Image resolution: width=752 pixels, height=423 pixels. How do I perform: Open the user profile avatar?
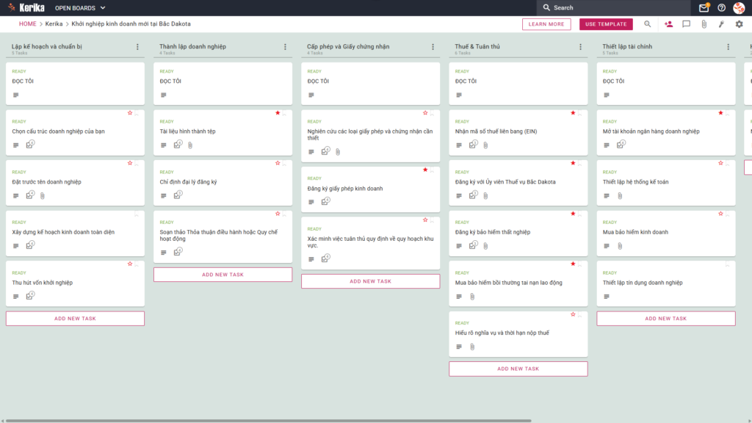pyautogui.click(x=739, y=7)
